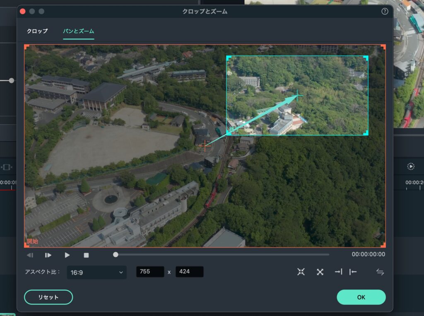424x316 pixels.
Task: Swap start and end frames
Action: [x=380, y=272]
